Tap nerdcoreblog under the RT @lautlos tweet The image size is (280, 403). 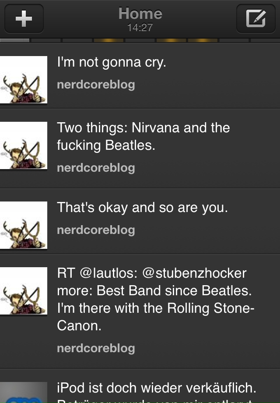coord(96,348)
